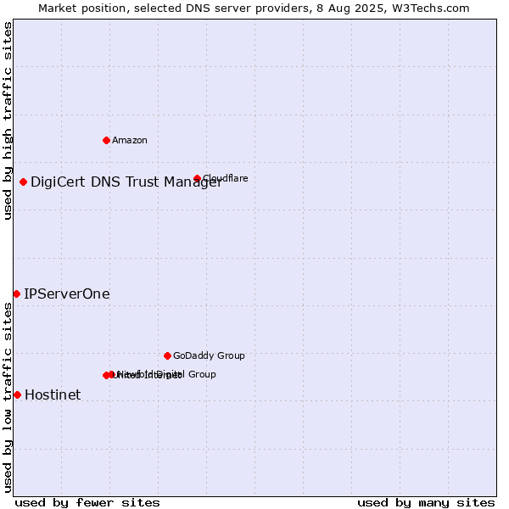Click the United Internet red data point
Screen dimensions: 509x509
[106, 376]
